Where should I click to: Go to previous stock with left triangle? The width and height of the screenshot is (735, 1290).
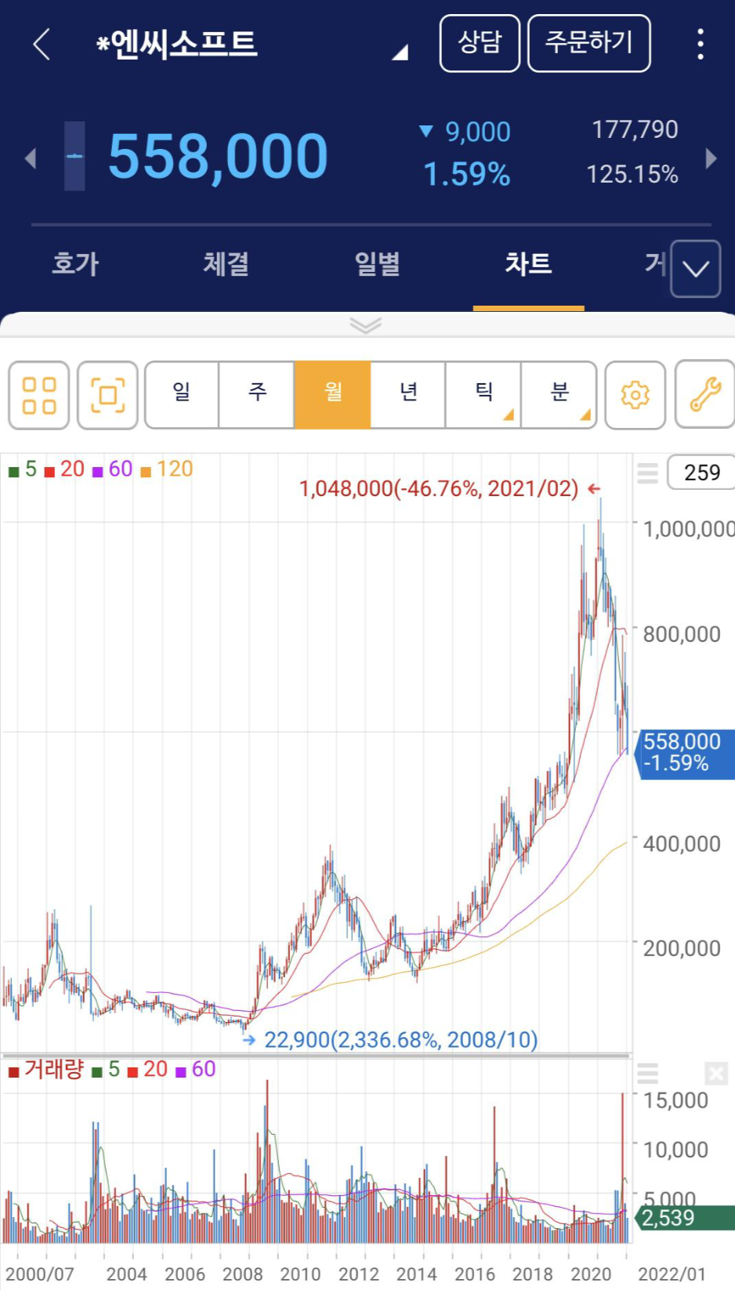tap(31, 158)
